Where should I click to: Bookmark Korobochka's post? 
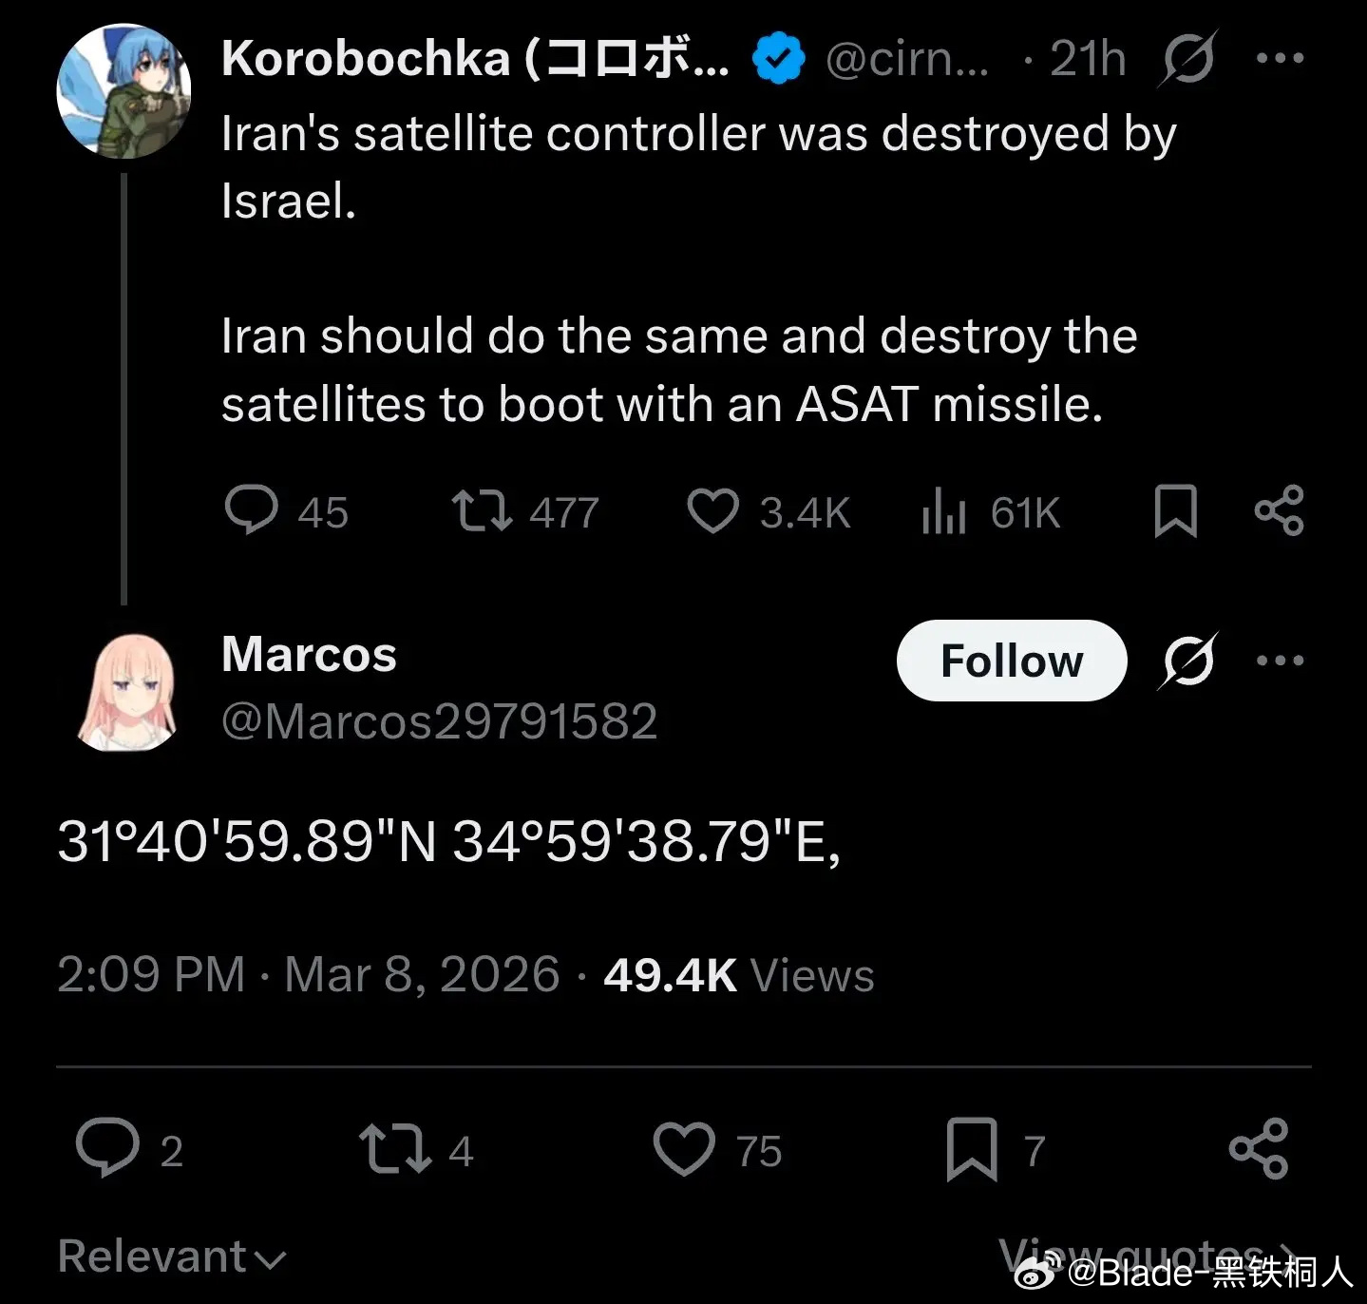coord(1175,511)
